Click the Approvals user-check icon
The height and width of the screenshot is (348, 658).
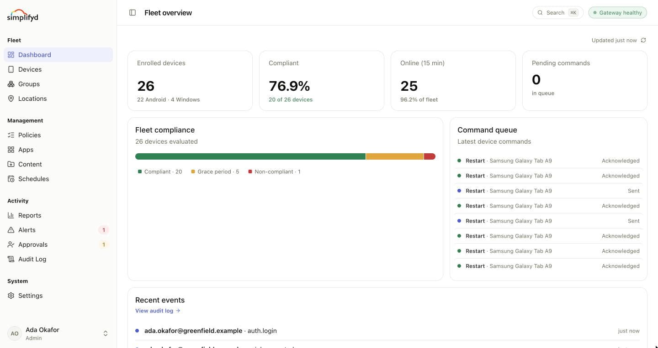[x=11, y=244]
